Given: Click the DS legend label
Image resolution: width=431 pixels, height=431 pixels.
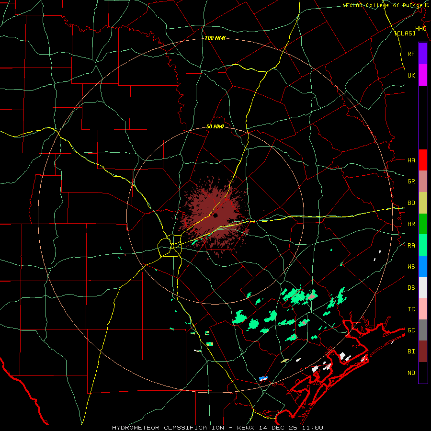Looking at the screenshot, I should [411, 288].
